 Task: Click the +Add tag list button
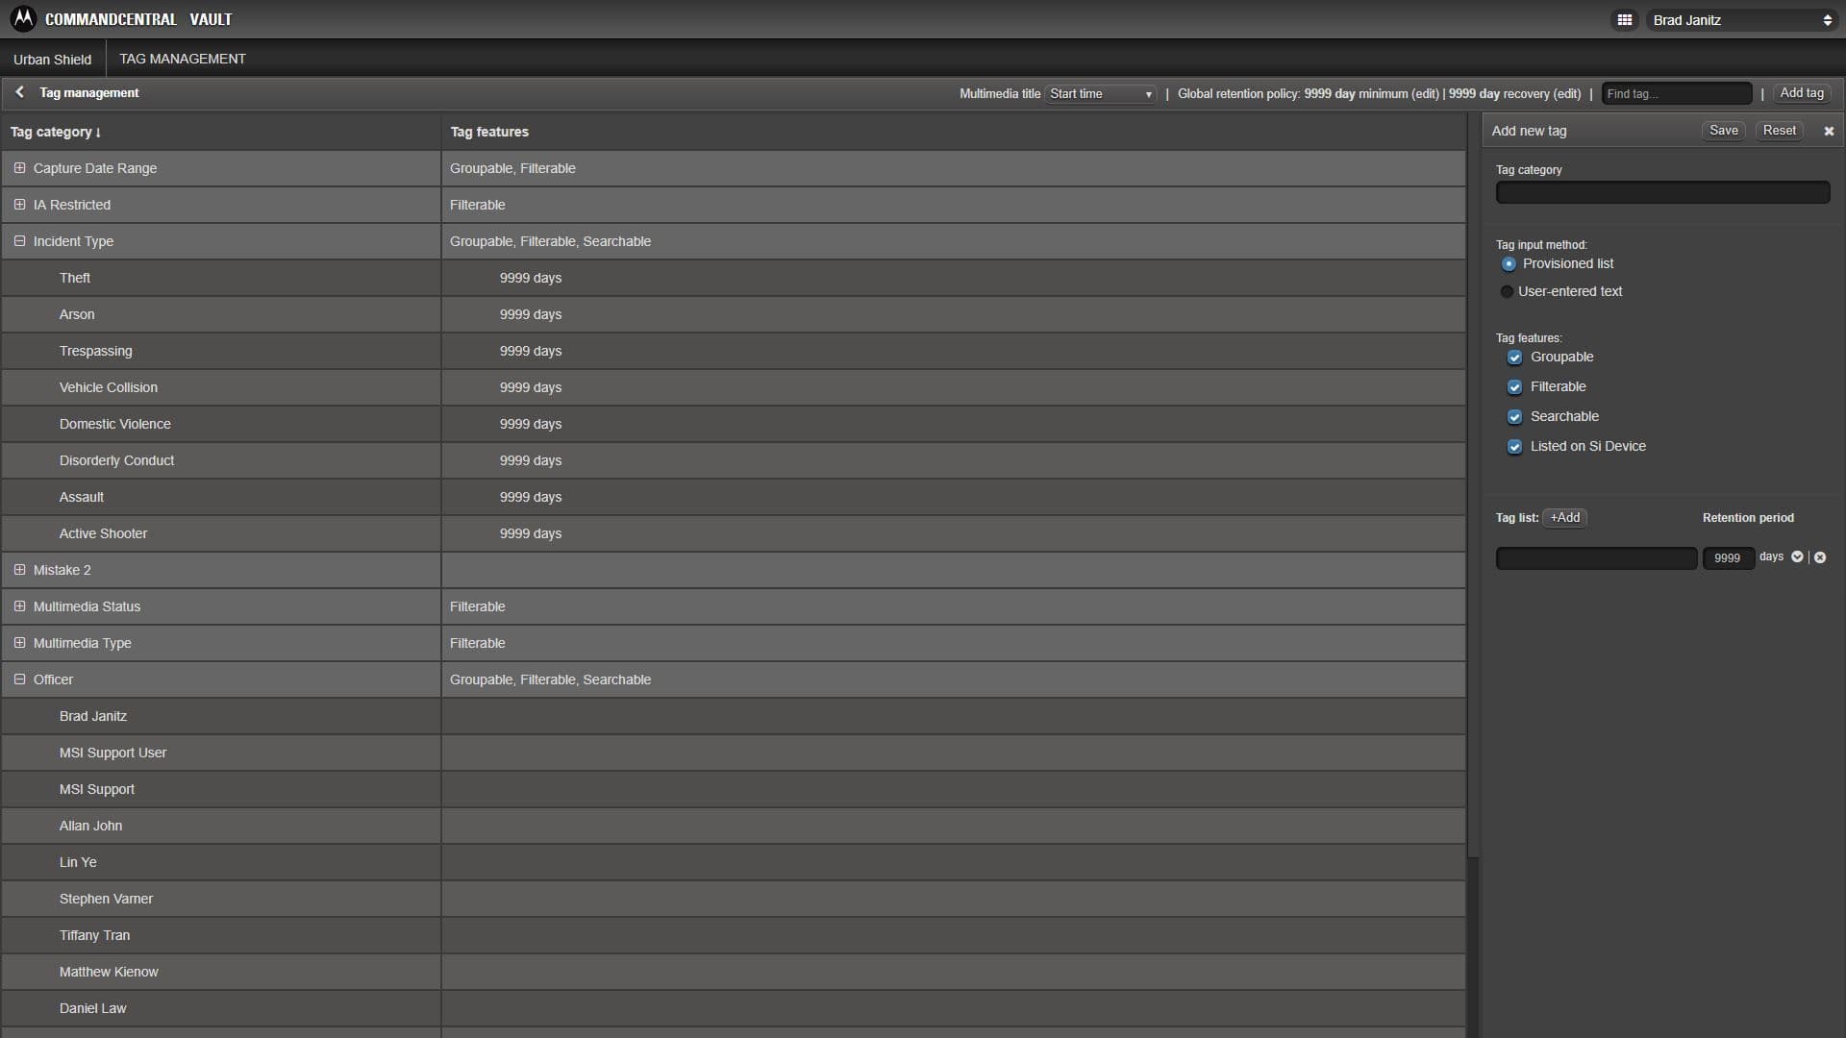(1564, 518)
